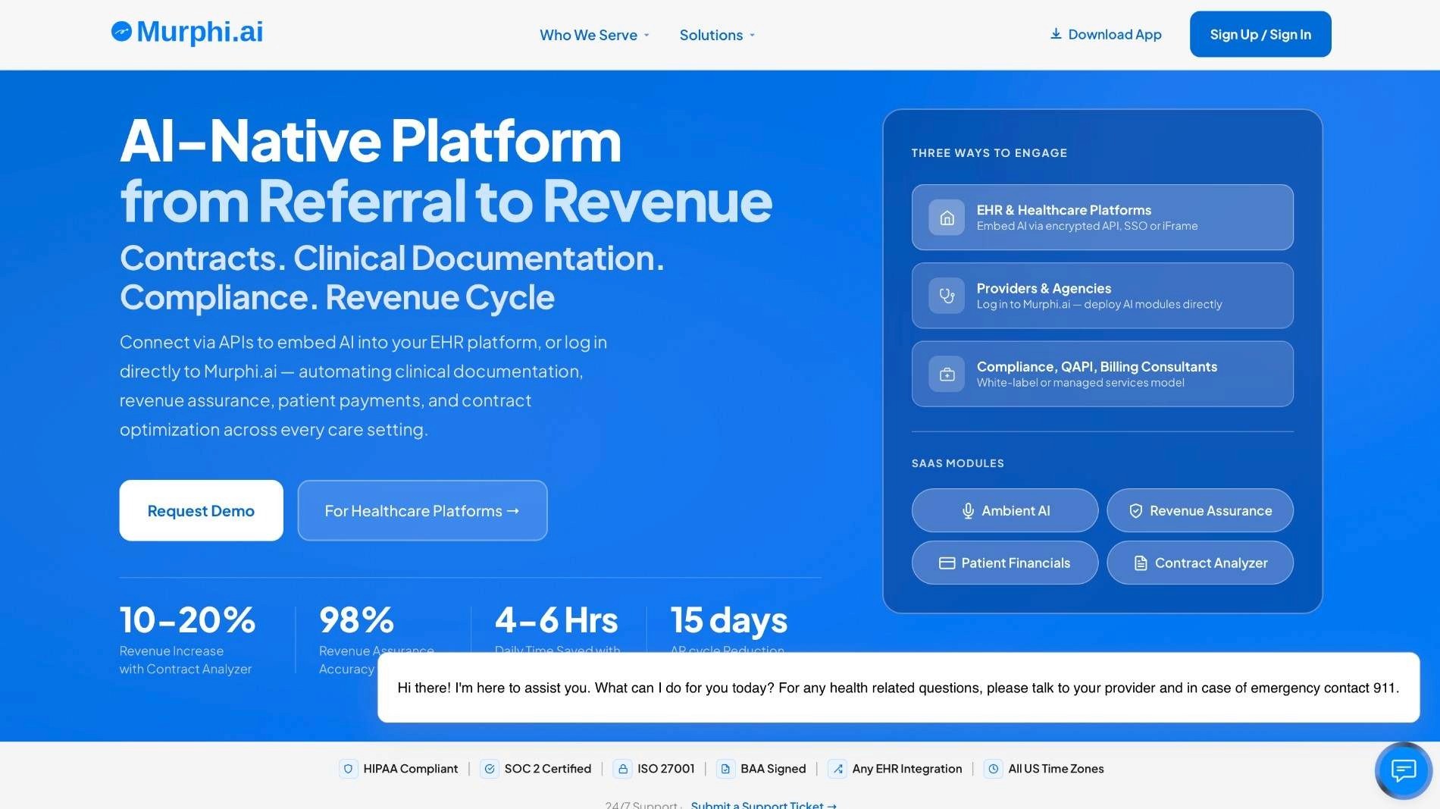This screenshot has width=1440, height=809.
Task: Click the Sign Up / Sign In button
Action: pos(1260,34)
